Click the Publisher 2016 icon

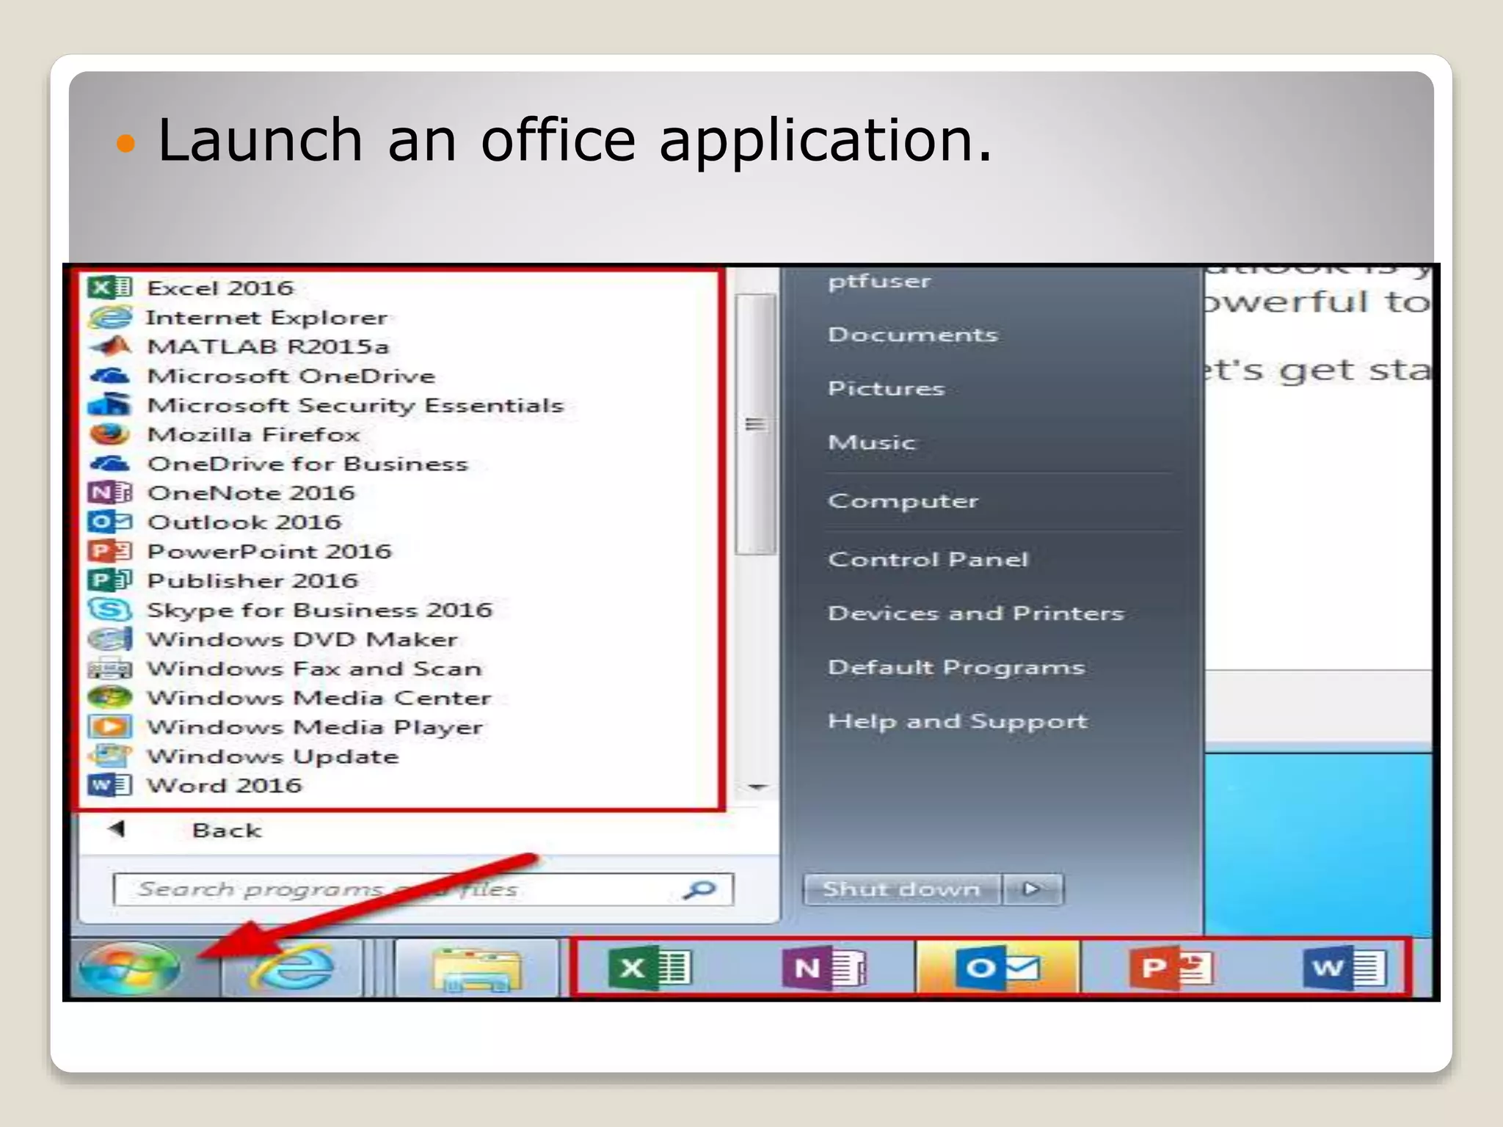[x=110, y=580]
